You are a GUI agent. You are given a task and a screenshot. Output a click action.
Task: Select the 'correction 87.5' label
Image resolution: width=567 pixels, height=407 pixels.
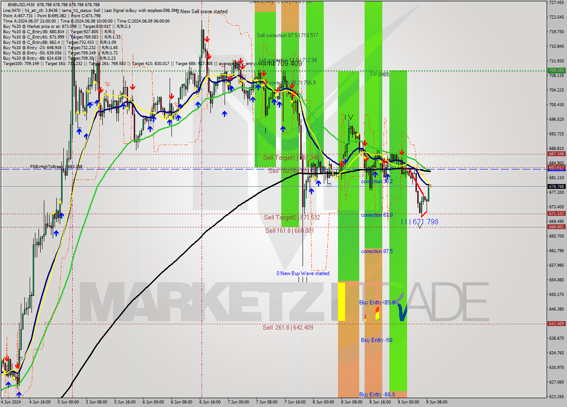point(377,251)
